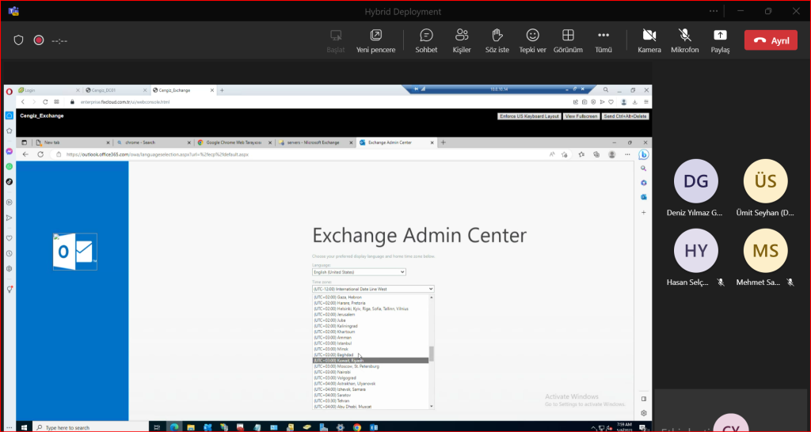Turn on the Kamera
This screenshot has height=432, width=811.
649,40
